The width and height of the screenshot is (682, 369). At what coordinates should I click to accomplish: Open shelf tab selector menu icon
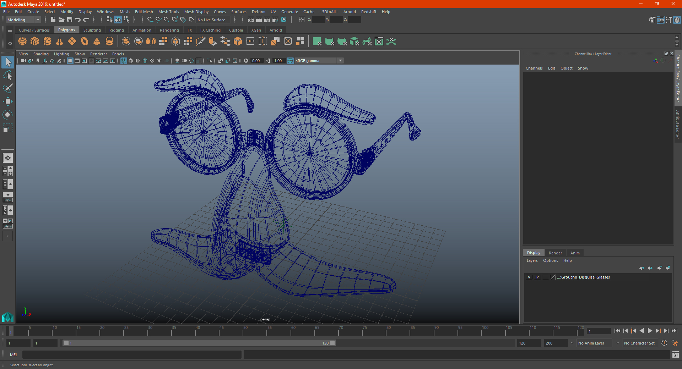point(10,31)
